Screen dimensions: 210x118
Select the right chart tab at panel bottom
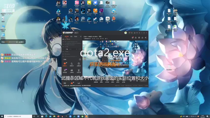tap(78, 83)
